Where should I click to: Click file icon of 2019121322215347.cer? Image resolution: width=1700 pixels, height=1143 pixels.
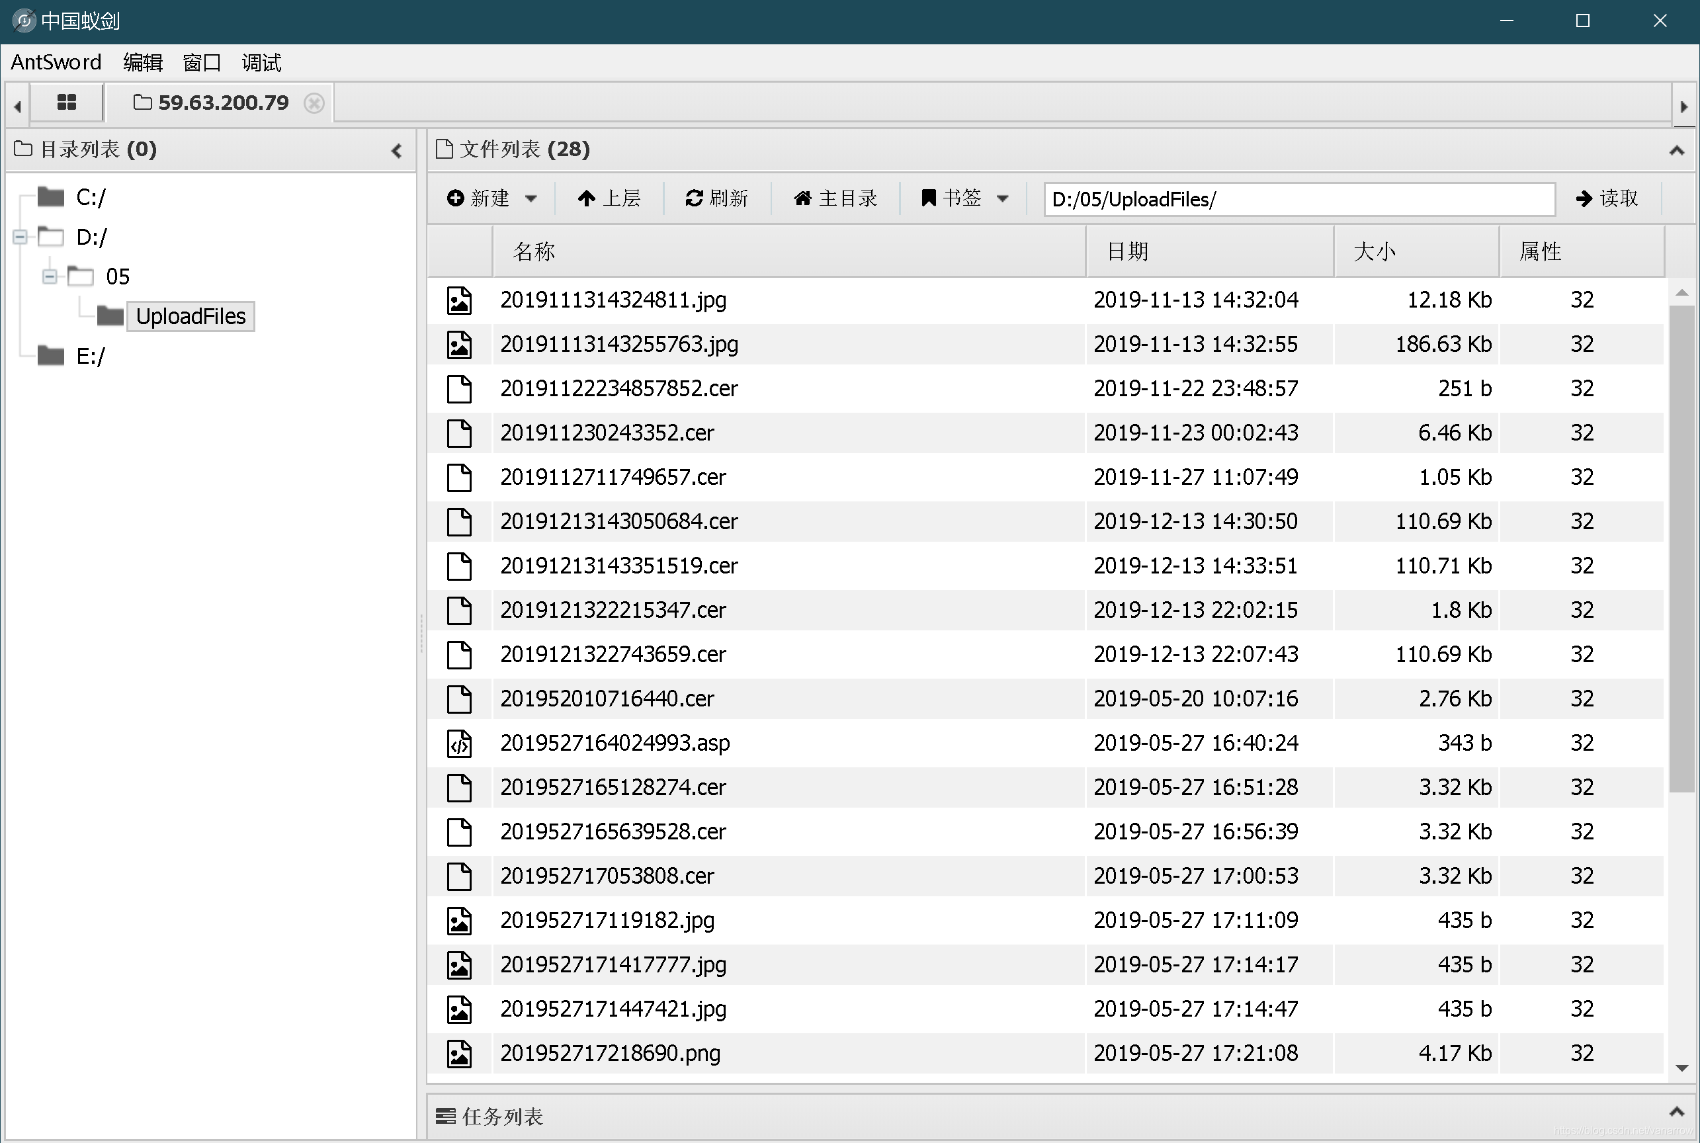point(459,610)
